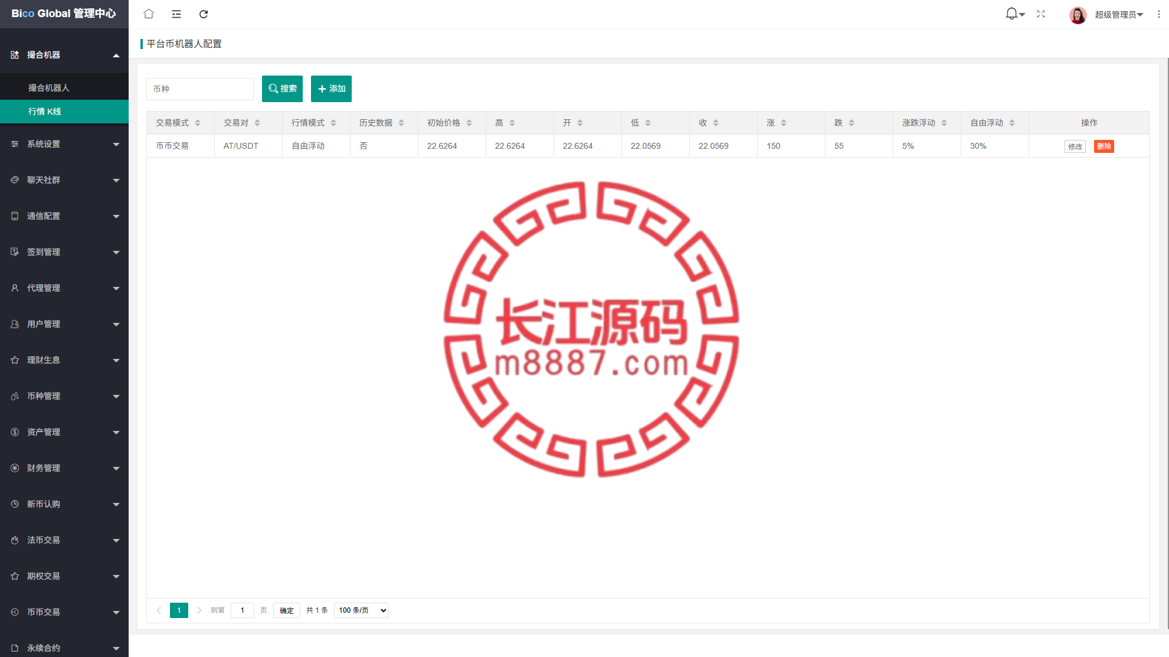Sort by 收 column arrows
Screen dimensions: 1169x657
tap(716, 123)
